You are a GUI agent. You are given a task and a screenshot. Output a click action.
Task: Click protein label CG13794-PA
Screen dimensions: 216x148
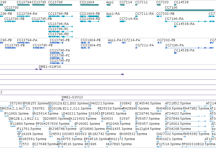coord(27,40)
